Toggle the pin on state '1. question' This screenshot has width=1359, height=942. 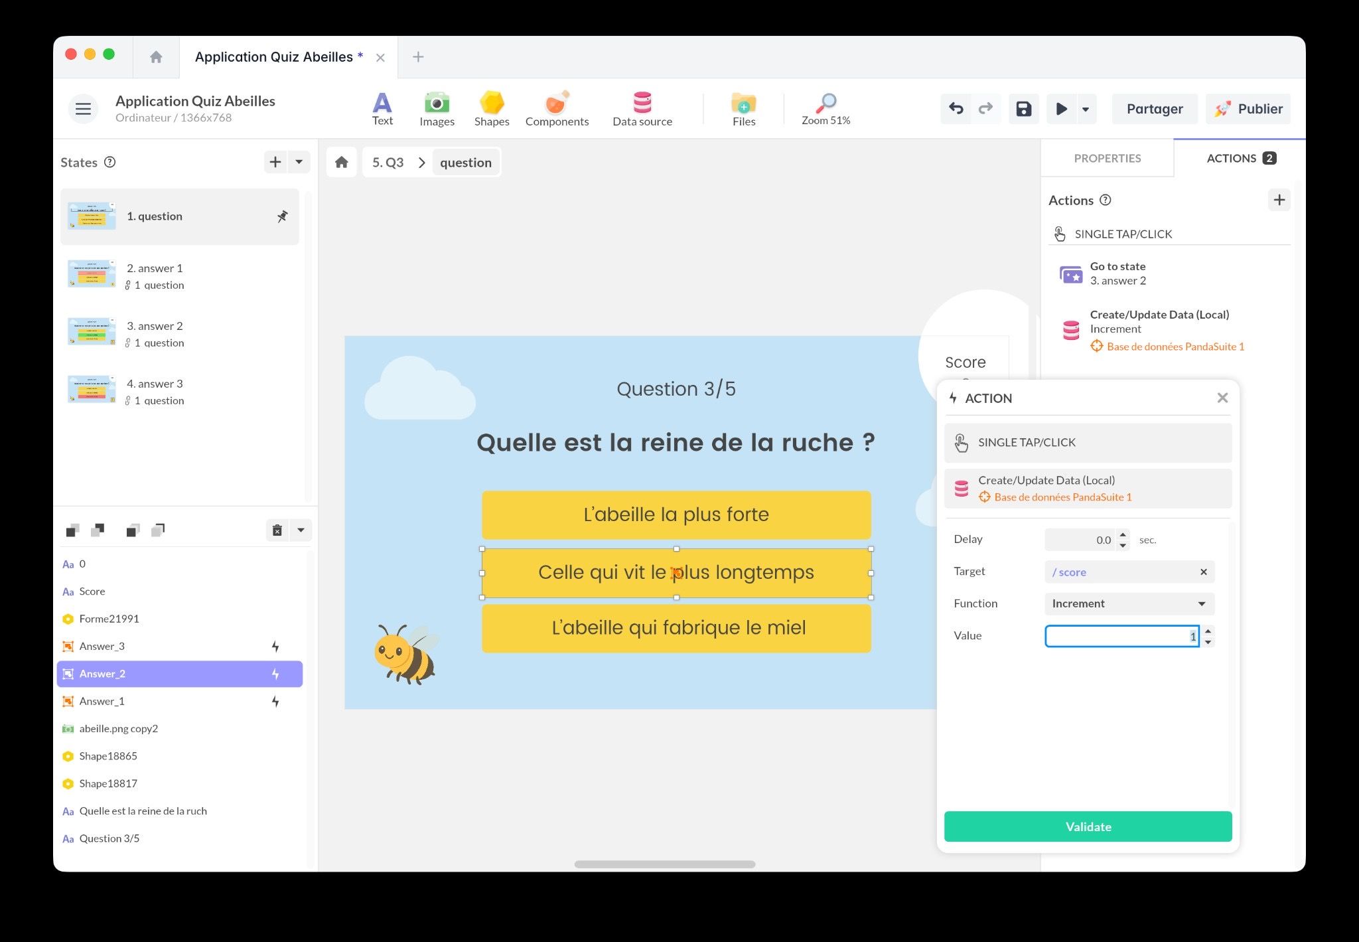pos(283,216)
